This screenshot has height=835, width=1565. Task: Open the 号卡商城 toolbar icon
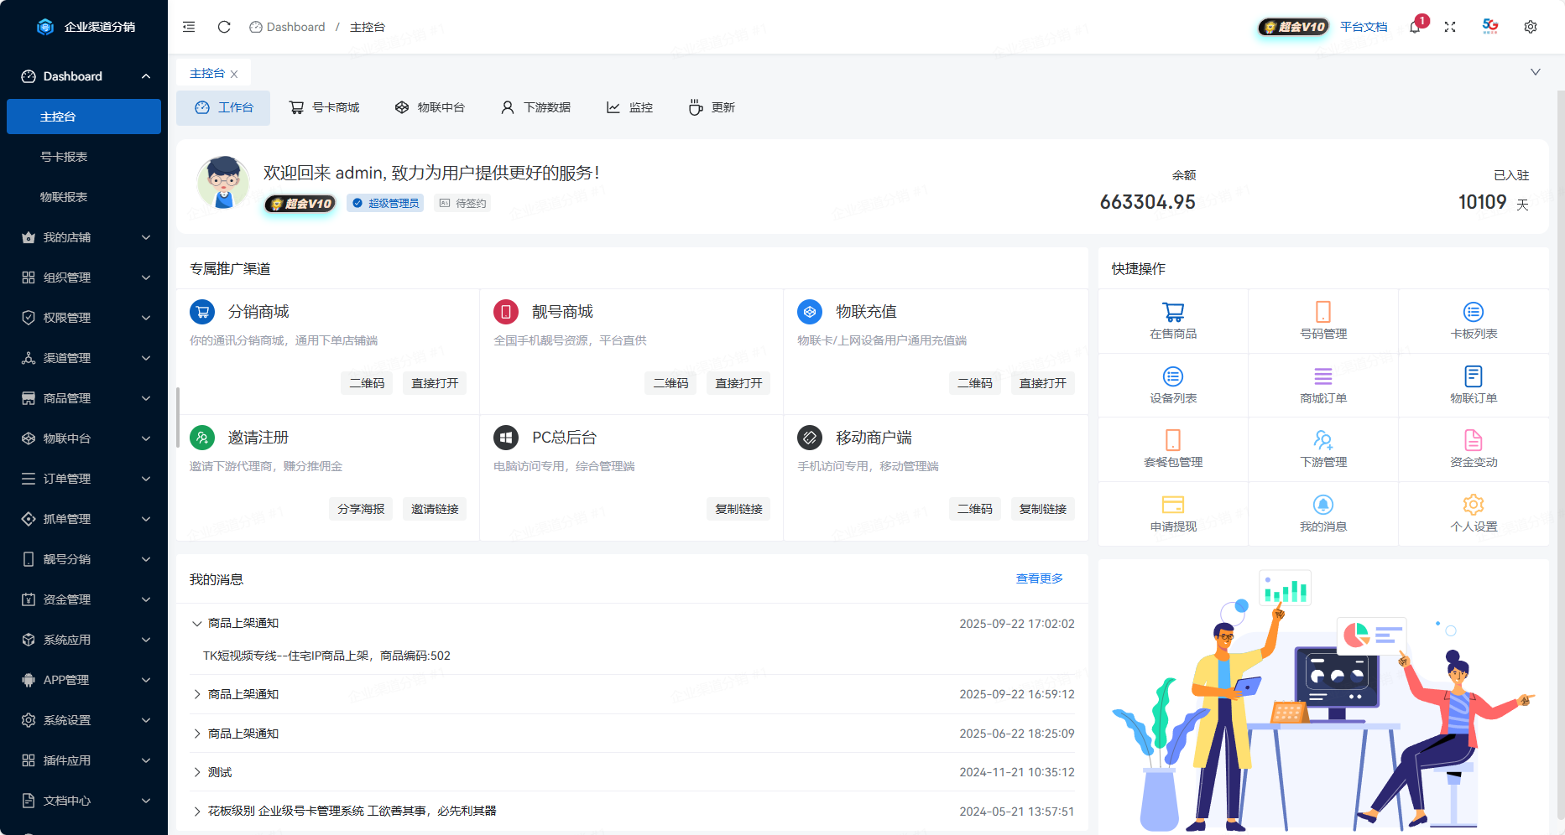click(326, 106)
